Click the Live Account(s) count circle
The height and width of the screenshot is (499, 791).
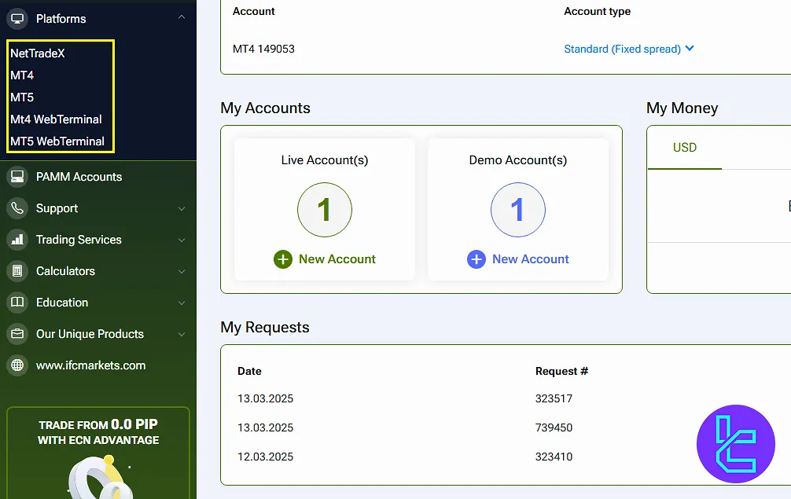point(324,210)
